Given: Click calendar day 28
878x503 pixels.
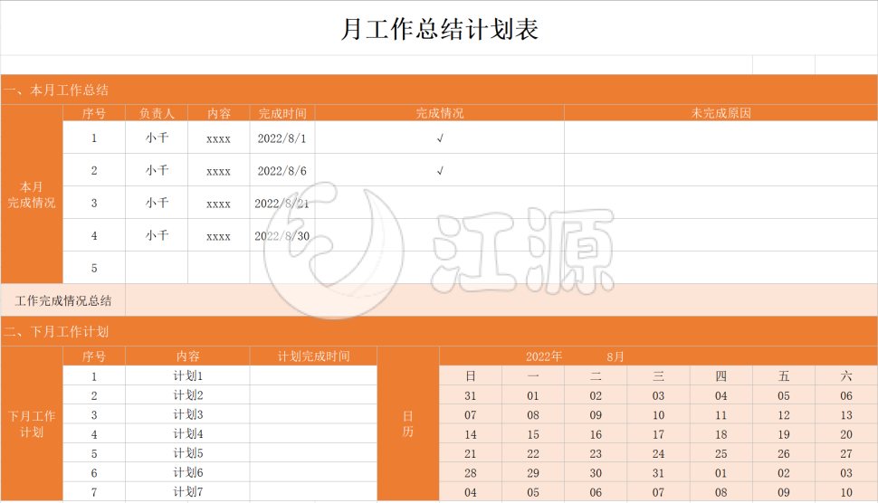Looking at the screenshot, I should (x=471, y=473).
